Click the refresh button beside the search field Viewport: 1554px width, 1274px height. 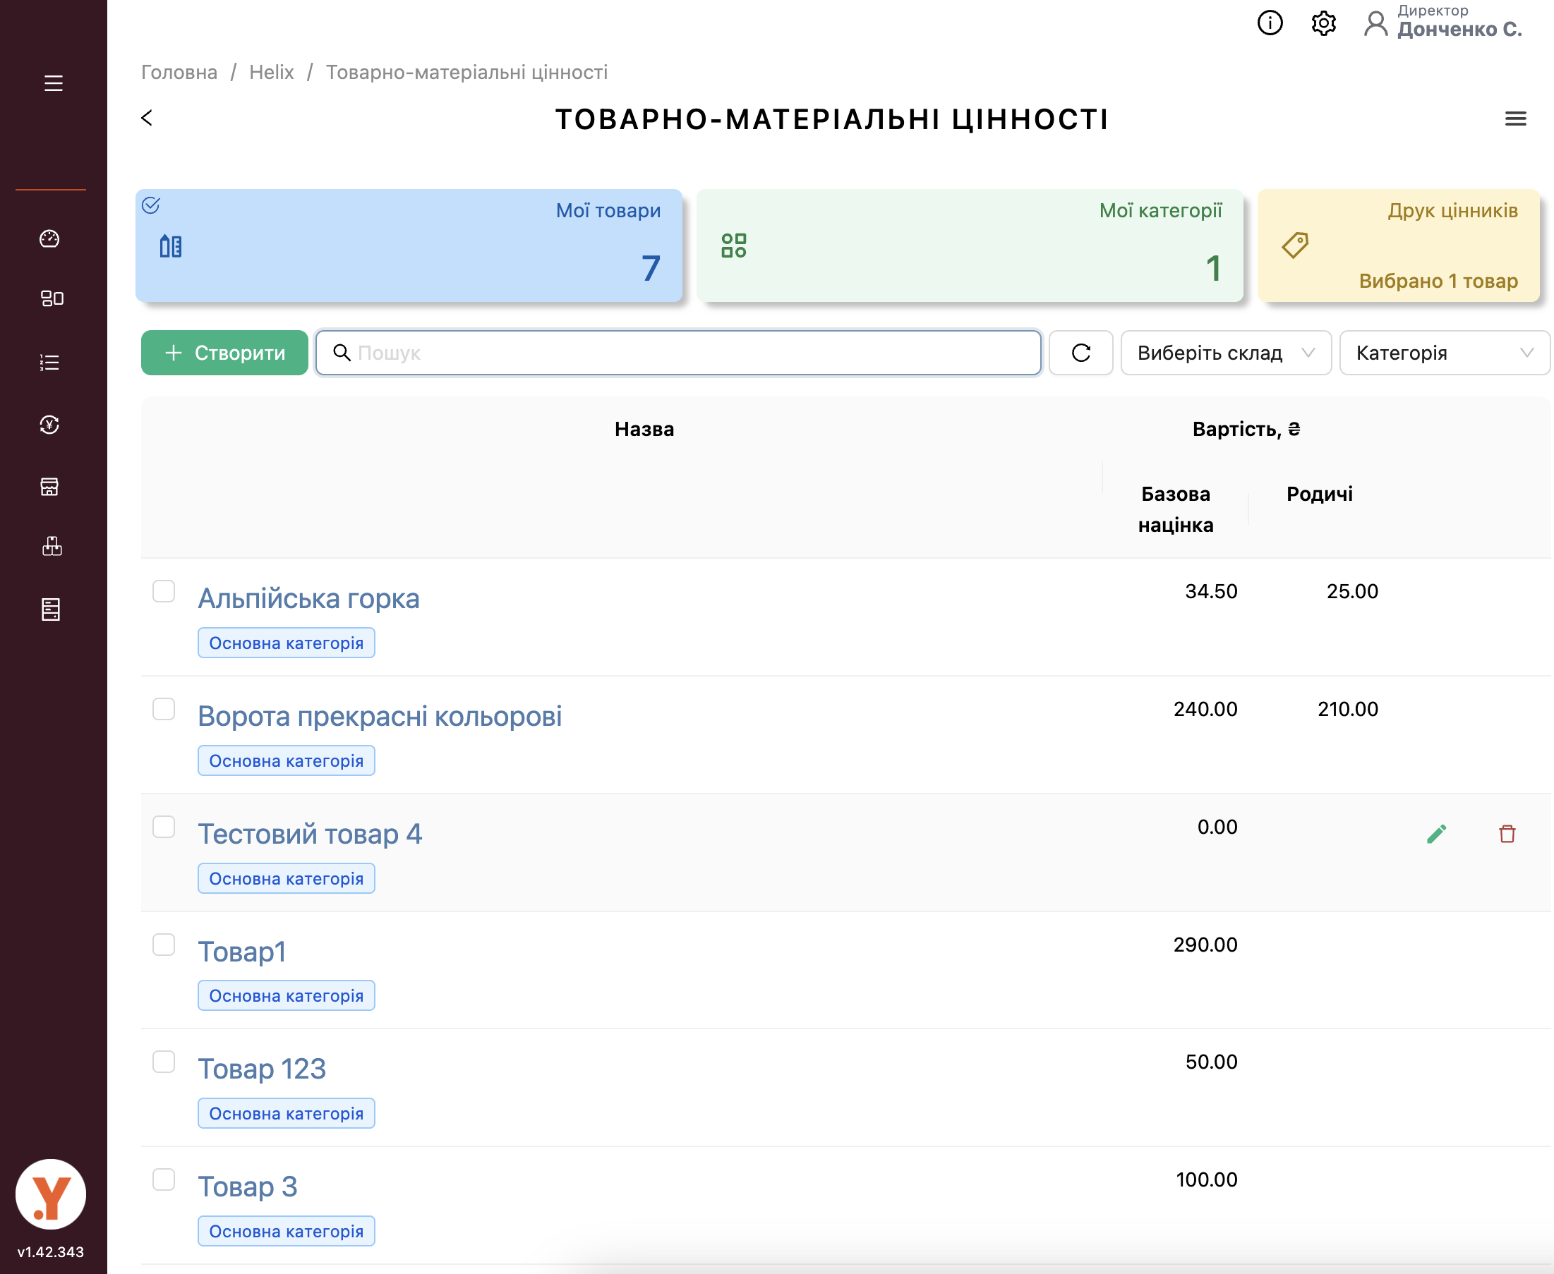(x=1080, y=353)
